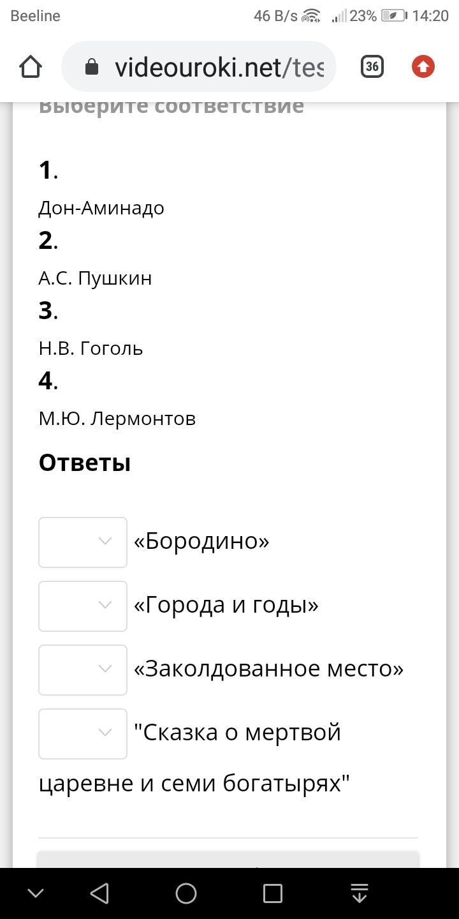Tap the recent apps square button

tap(273, 893)
